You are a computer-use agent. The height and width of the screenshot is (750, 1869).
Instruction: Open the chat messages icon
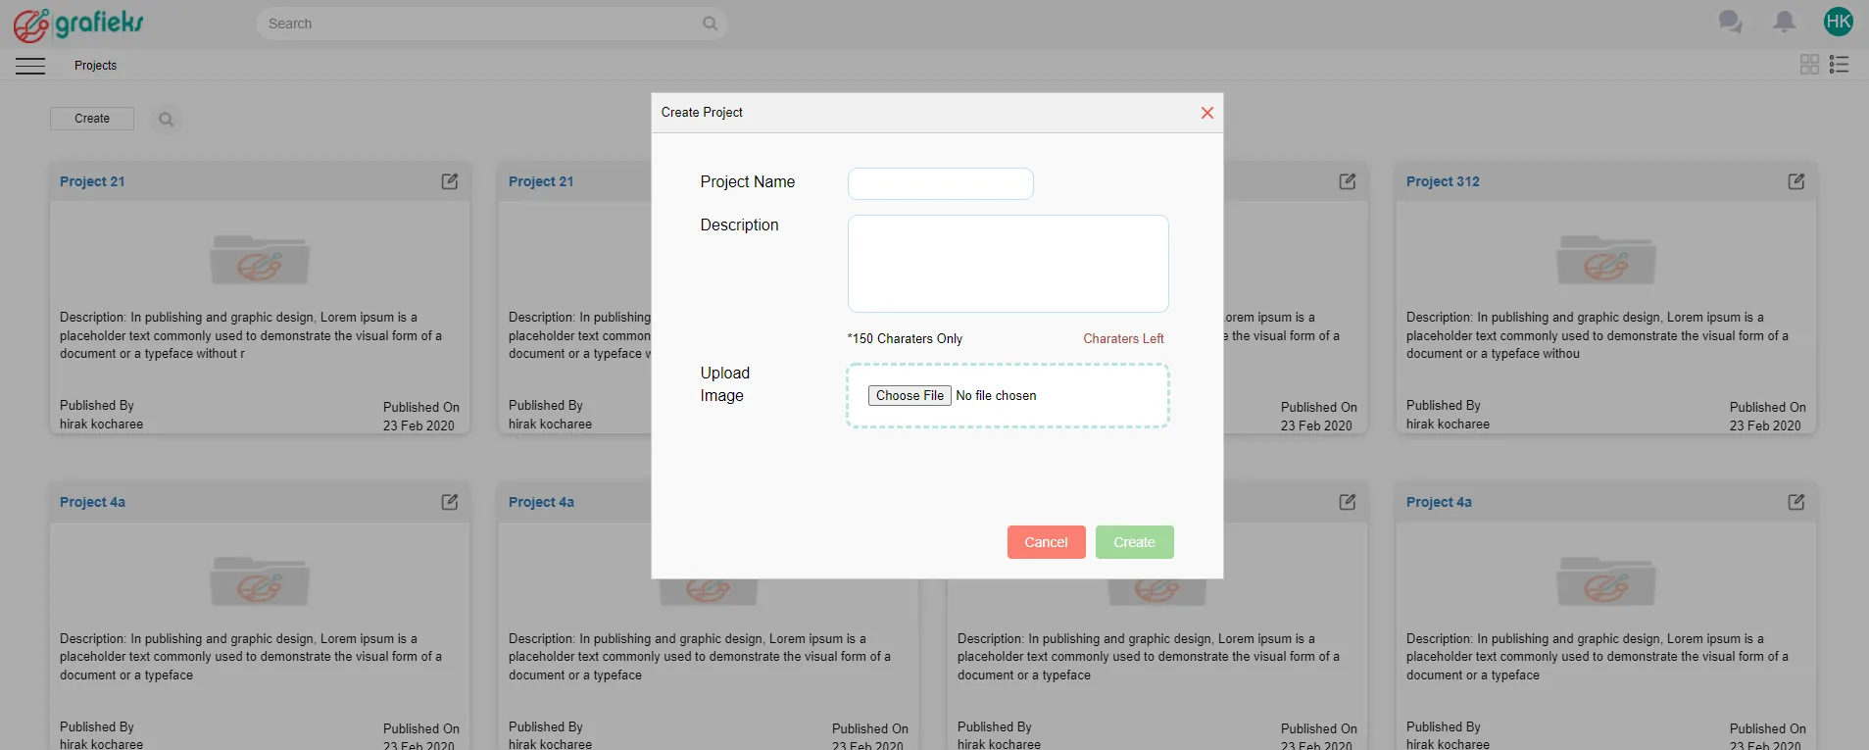pyautogui.click(x=1730, y=22)
